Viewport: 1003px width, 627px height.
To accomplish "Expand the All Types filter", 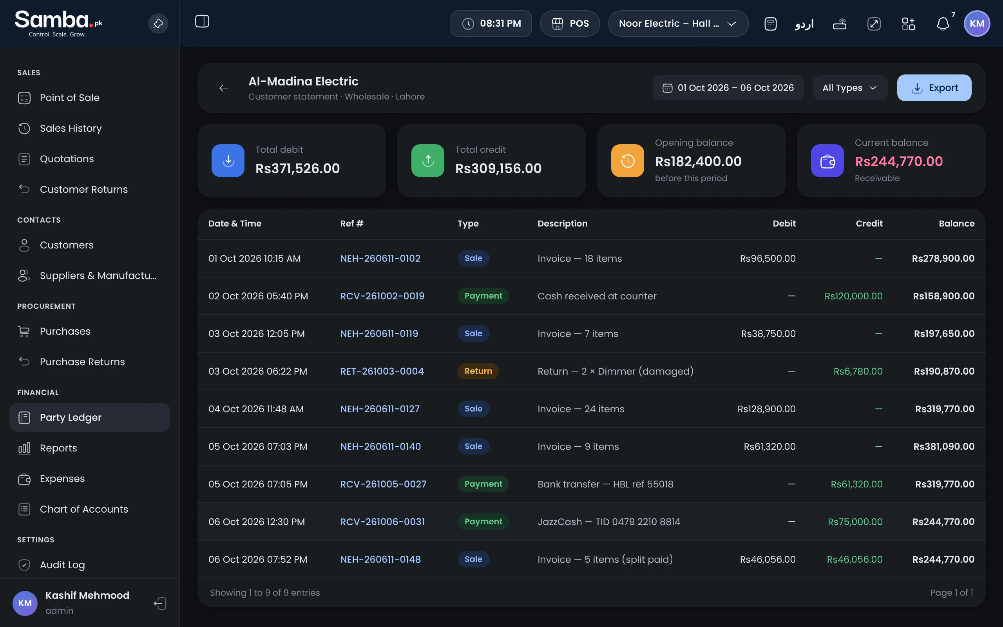I will [850, 88].
